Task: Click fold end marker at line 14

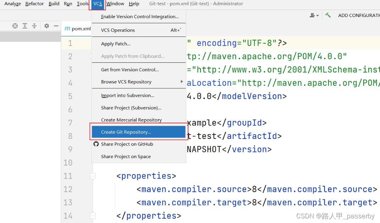Action: coord(93,215)
